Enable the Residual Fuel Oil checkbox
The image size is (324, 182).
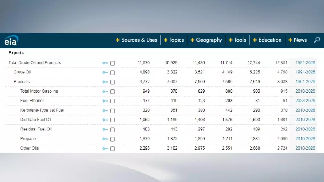[112, 130]
